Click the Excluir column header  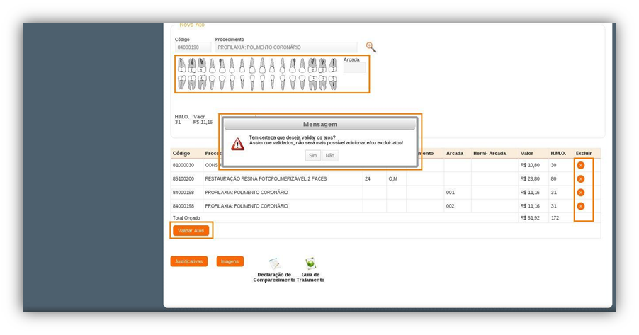pos(584,153)
